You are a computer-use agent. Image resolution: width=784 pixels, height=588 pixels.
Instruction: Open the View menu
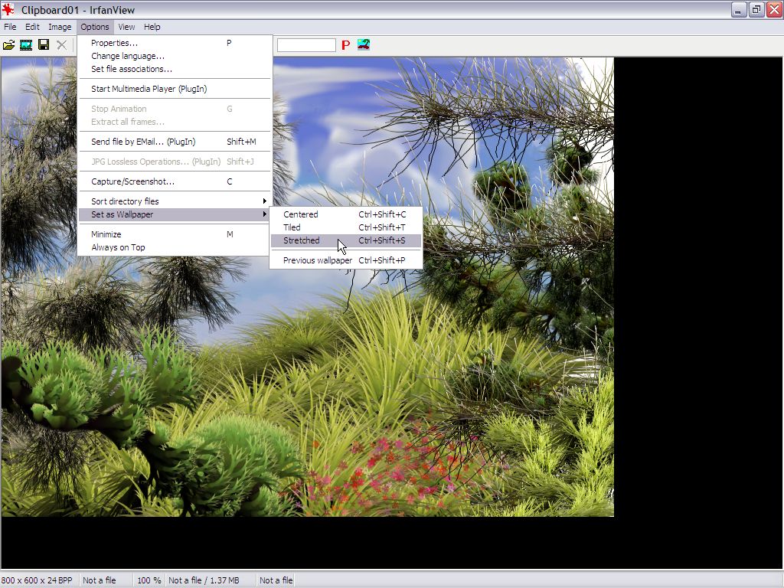[126, 27]
